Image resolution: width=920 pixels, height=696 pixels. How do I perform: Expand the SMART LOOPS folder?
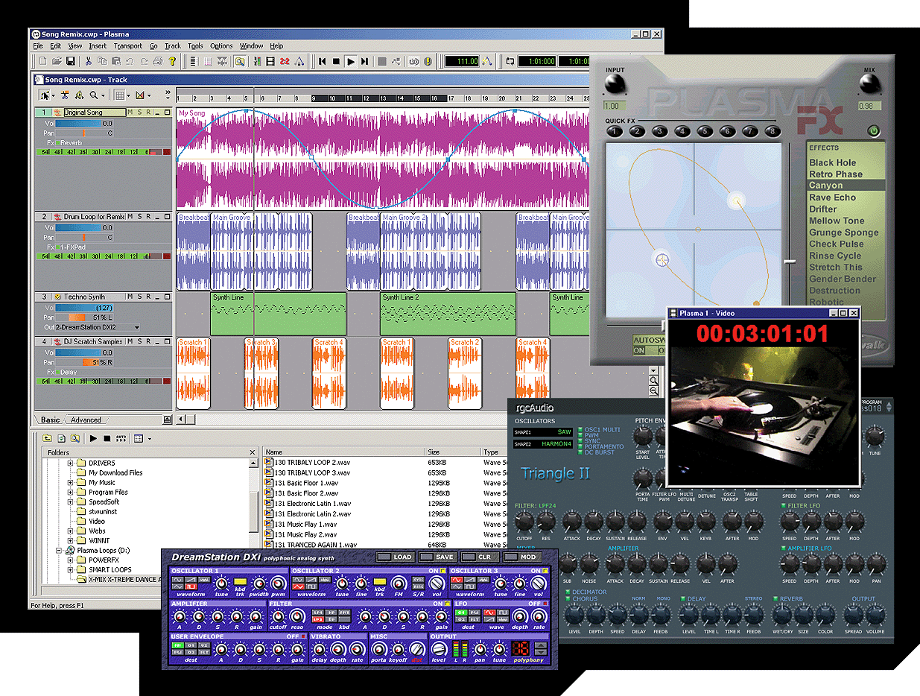coord(72,569)
